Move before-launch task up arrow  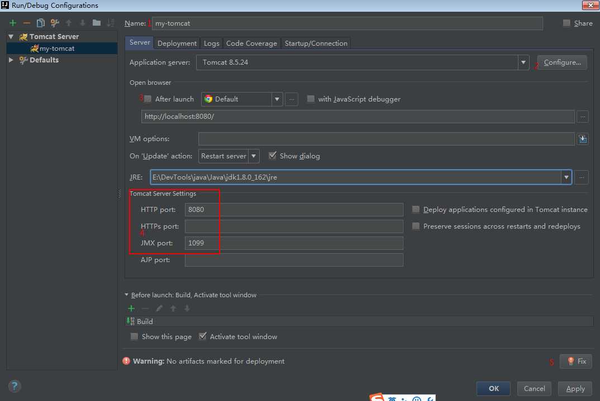pyautogui.click(x=173, y=308)
